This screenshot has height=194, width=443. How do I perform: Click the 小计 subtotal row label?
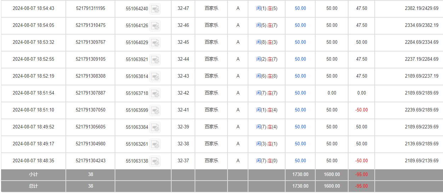34,174
